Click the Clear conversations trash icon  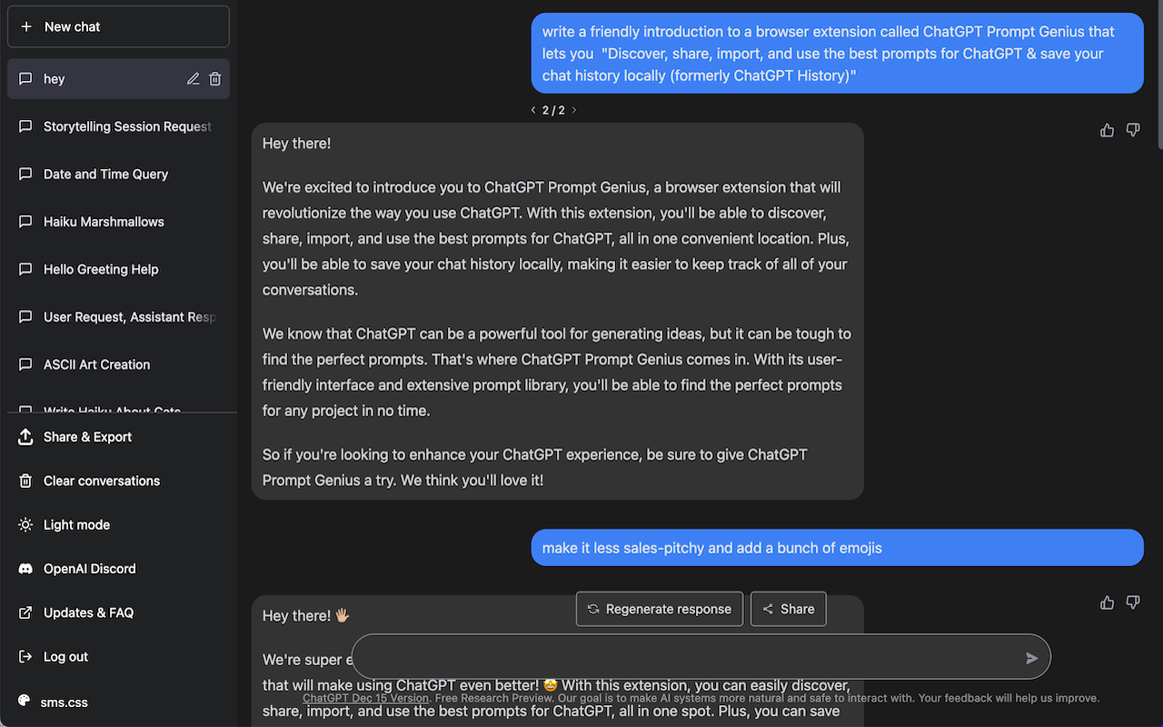[25, 481]
